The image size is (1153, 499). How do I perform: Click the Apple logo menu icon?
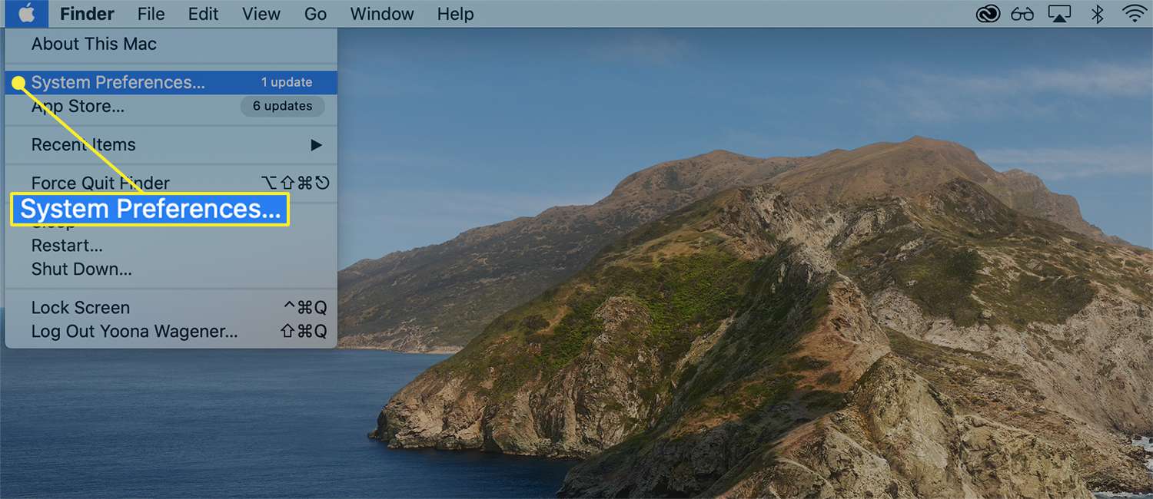pos(27,14)
